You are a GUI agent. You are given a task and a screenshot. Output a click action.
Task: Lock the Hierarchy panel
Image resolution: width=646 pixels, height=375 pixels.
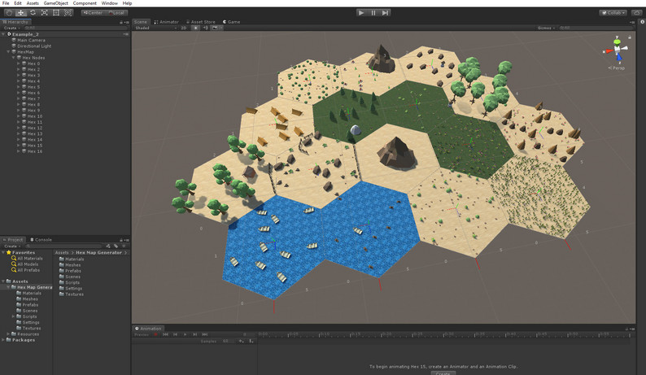[121, 22]
